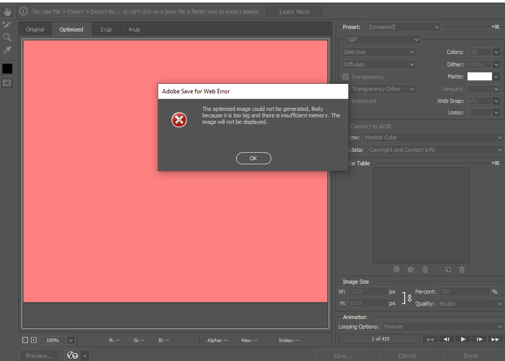The height and width of the screenshot is (361, 505).
Task: Select the Slice Select tool
Action: (x=7, y=24)
